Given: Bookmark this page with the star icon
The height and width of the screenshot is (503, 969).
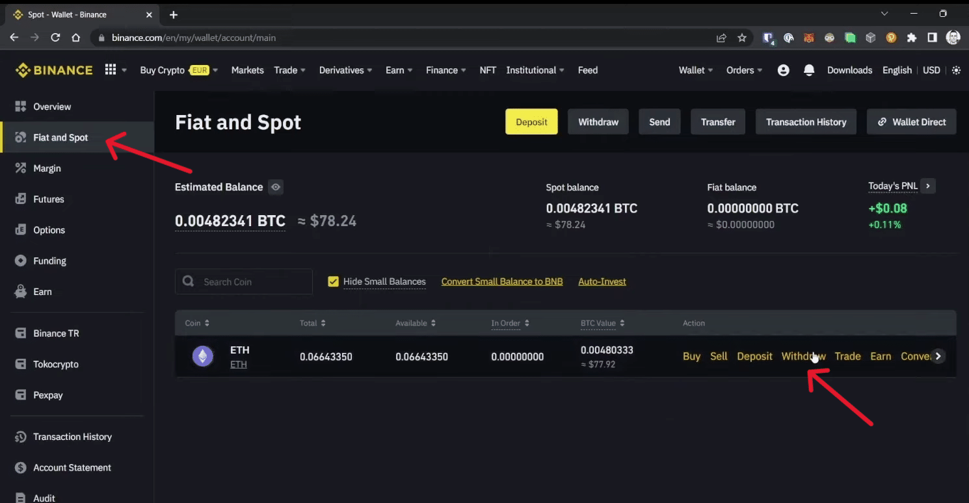Looking at the screenshot, I should pos(742,38).
